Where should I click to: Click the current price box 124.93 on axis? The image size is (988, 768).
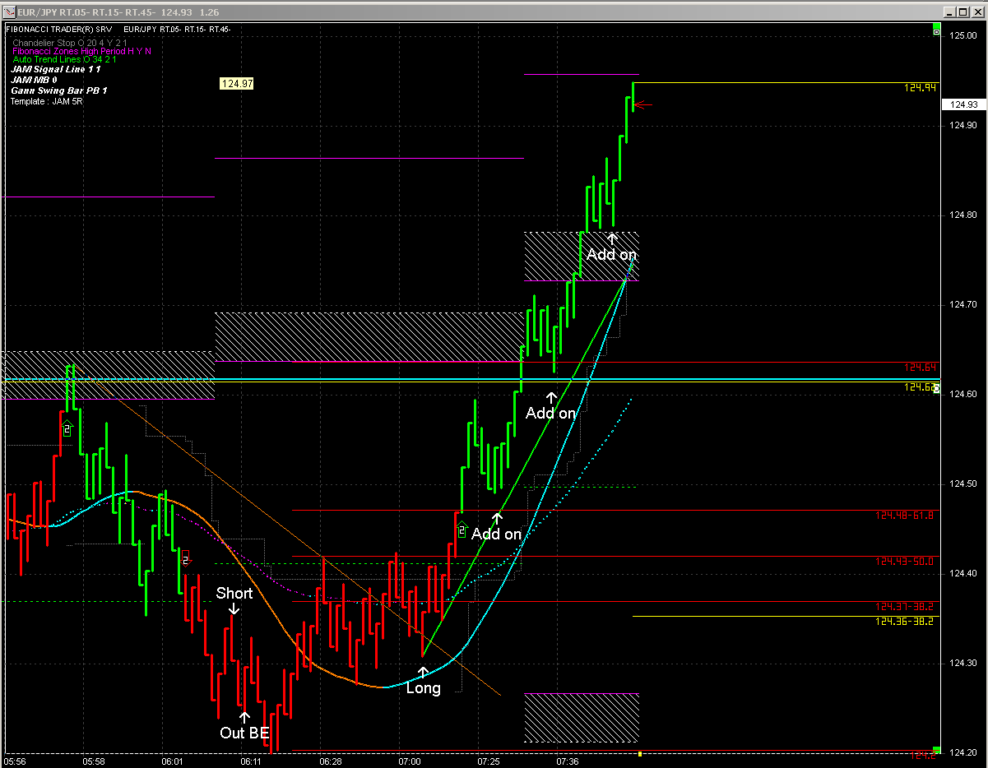pyautogui.click(x=963, y=104)
